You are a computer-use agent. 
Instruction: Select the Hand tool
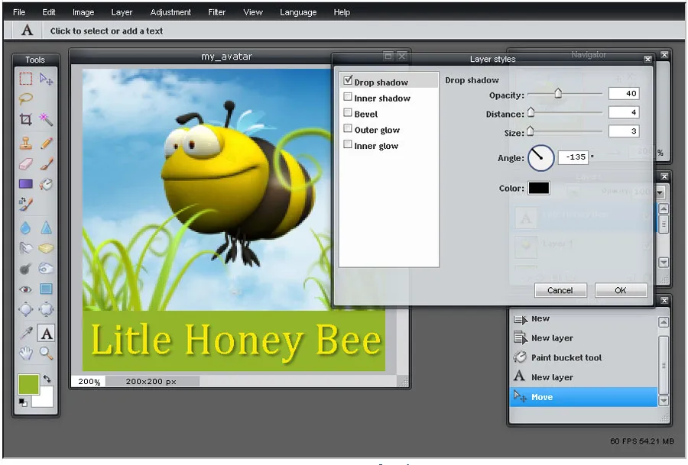(x=26, y=353)
